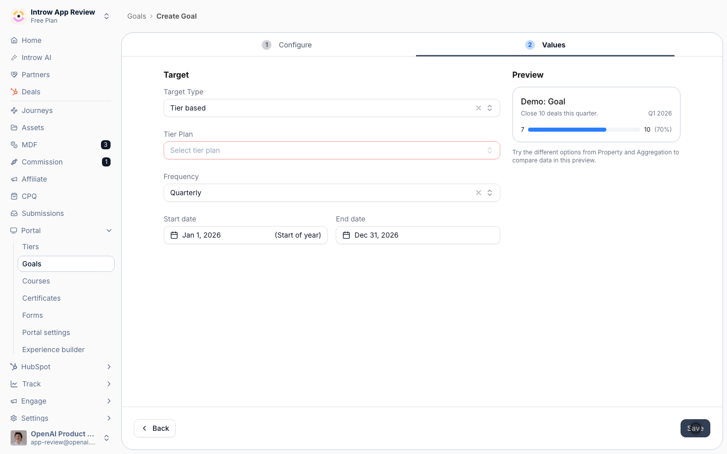Open the CPQ sidebar icon
Viewport: 727px width, 454px height.
(x=14, y=196)
